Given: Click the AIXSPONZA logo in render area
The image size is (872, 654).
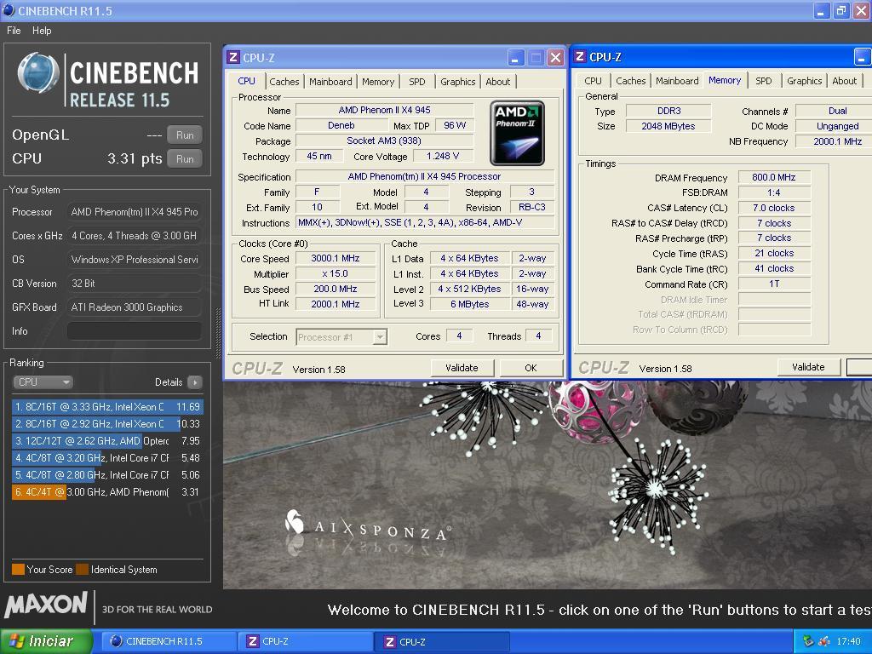Looking at the screenshot, I should coord(368,525).
